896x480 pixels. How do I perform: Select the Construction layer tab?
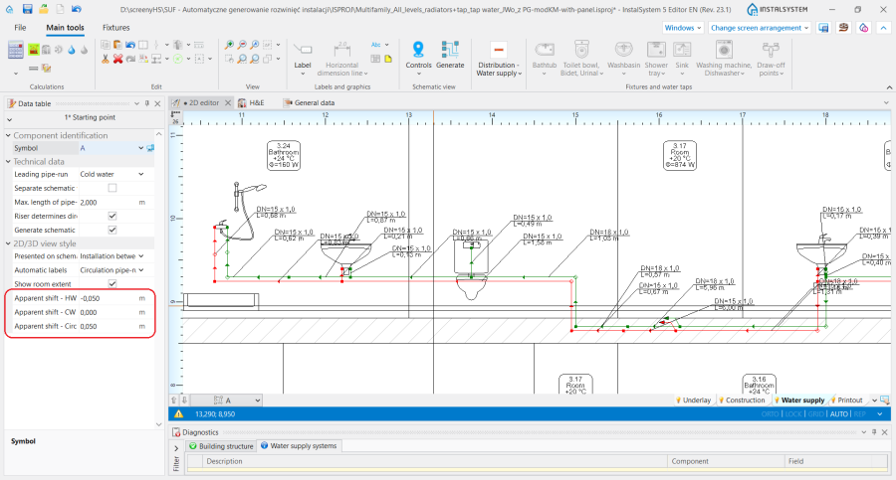pyautogui.click(x=742, y=400)
